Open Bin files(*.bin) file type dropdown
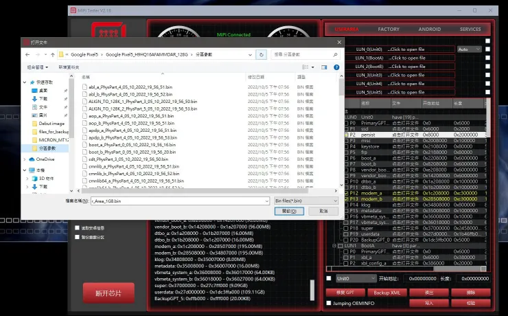The width and height of the screenshot is (508, 316). tap(306, 201)
